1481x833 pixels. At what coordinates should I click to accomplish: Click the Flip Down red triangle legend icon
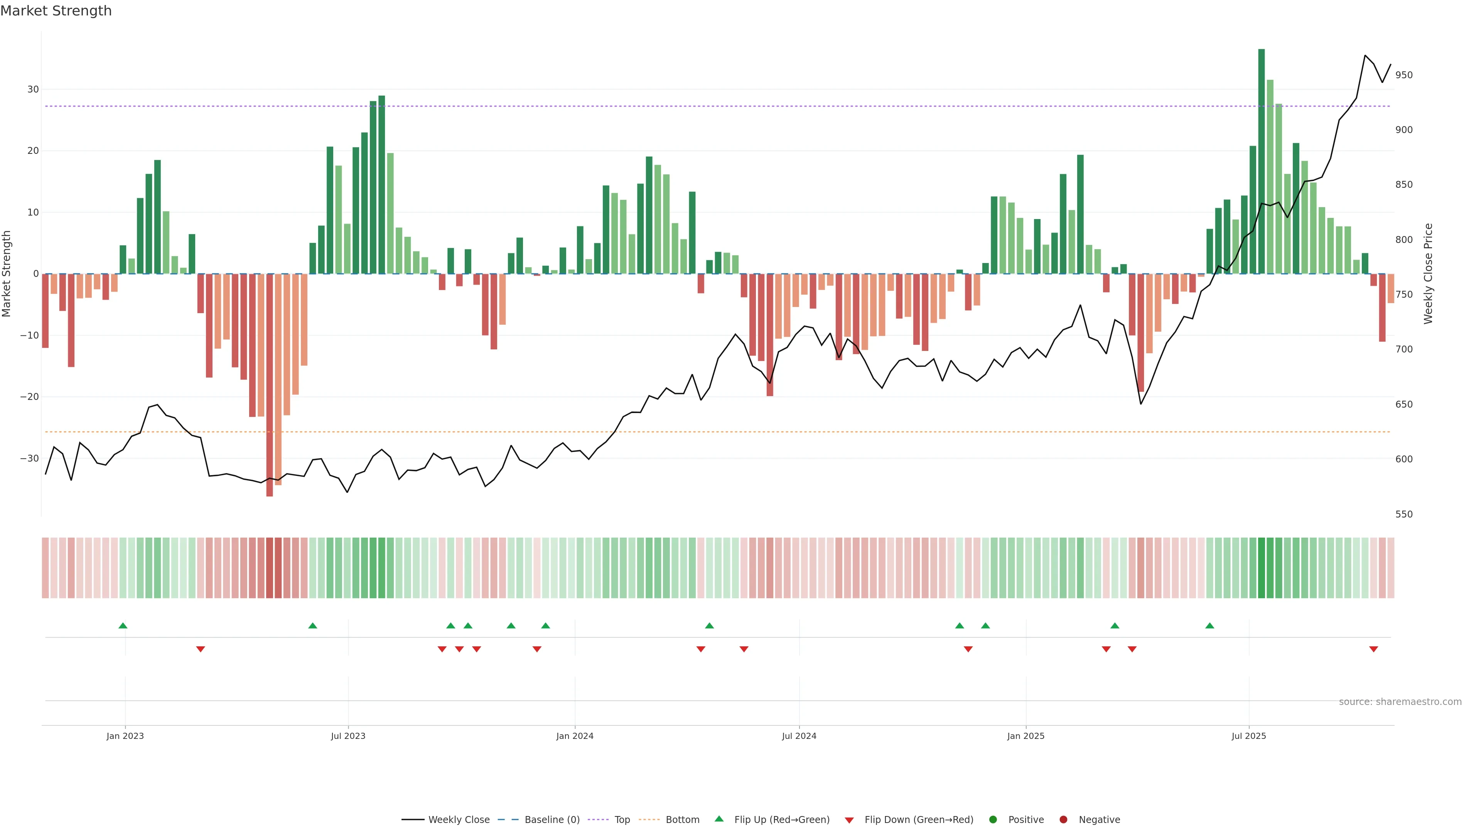point(849,820)
